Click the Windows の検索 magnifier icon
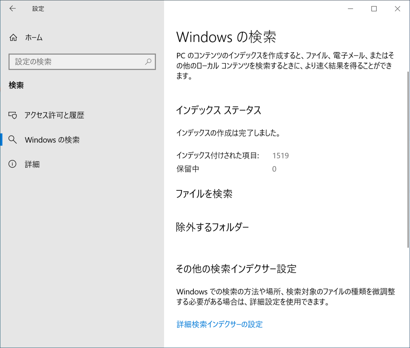Image resolution: width=410 pixels, height=348 pixels. 13,139
